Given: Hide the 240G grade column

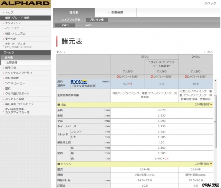Looking at the screenshot, I should coord(196,77).
